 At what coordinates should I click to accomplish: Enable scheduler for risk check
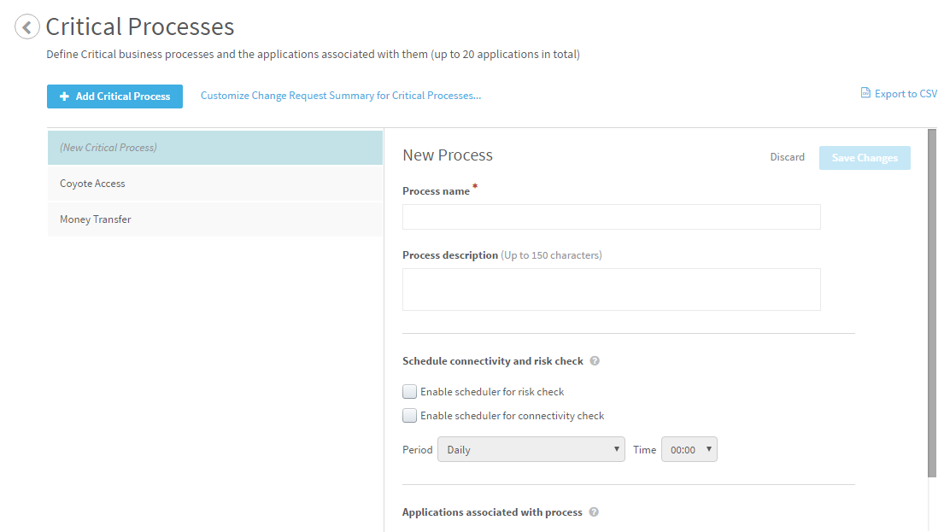[410, 392]
